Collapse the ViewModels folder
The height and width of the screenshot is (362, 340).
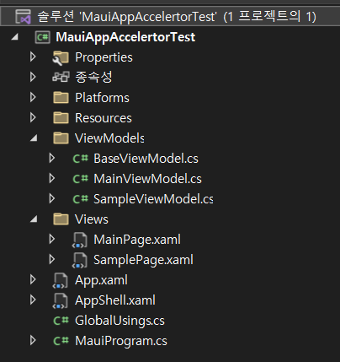click(34, 138)
